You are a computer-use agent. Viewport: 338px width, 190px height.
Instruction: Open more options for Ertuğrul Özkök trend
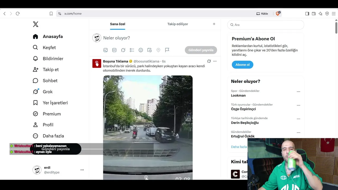[298, 133]
